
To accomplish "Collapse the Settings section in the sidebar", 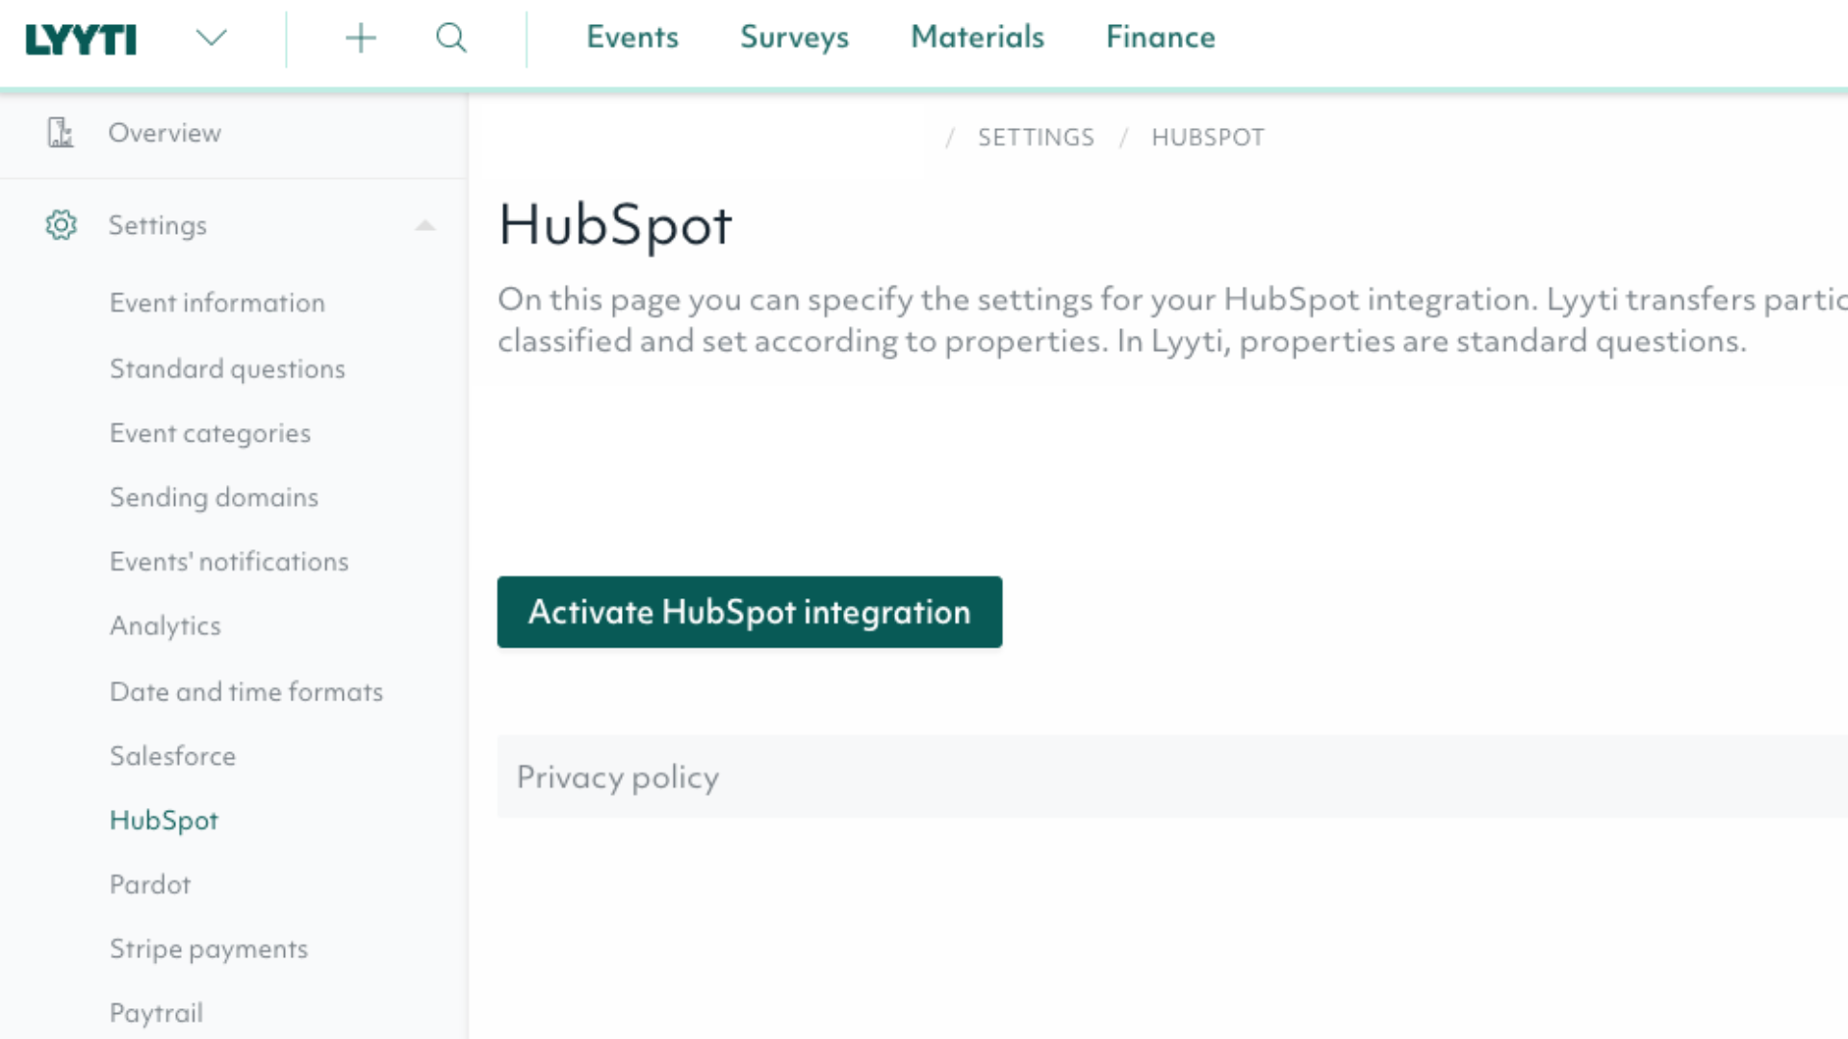I will point(425,225).
